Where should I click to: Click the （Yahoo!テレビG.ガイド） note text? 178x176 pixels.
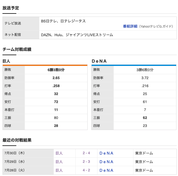(x=156, y=26)
